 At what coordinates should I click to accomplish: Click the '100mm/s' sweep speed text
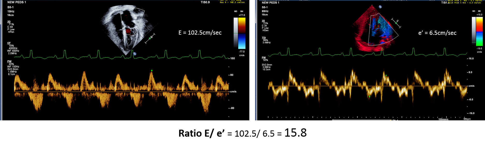tap(443, 119)
